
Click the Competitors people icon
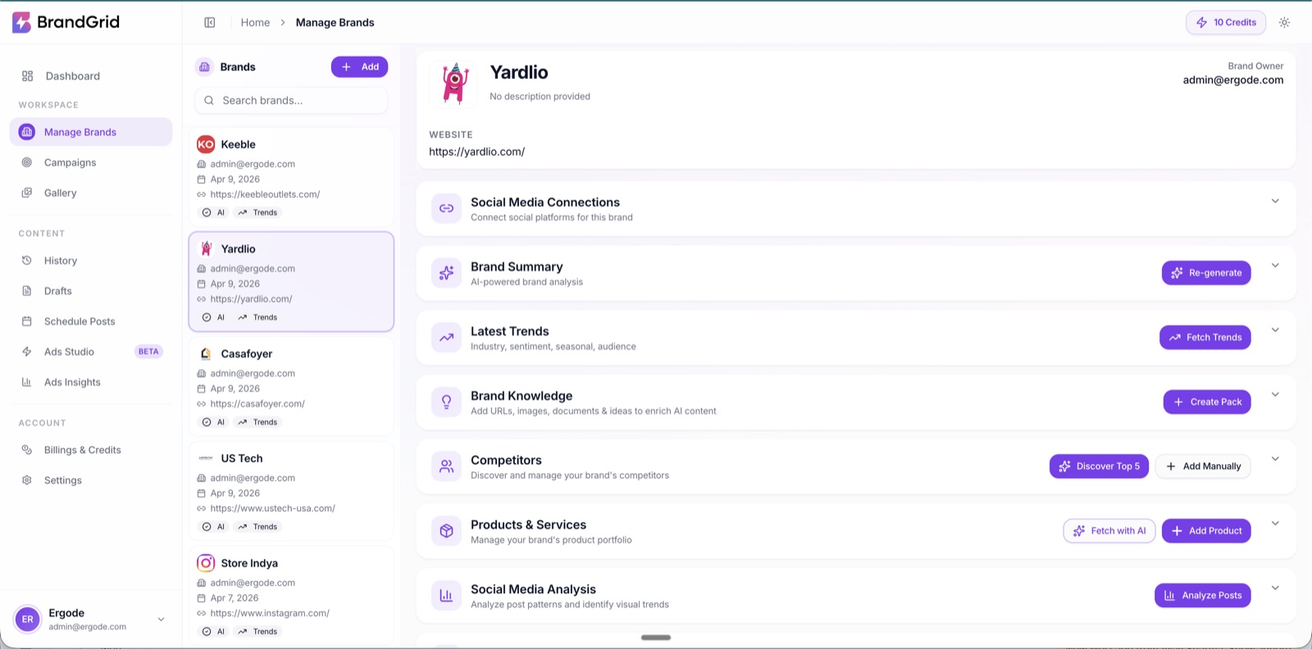[x=446, y=466]
